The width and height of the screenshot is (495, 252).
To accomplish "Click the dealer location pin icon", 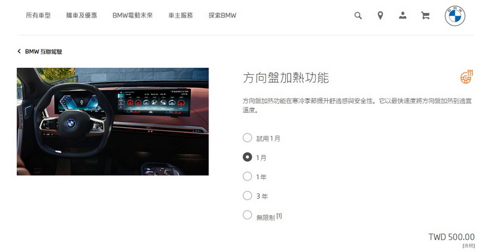I will (381, 15).
